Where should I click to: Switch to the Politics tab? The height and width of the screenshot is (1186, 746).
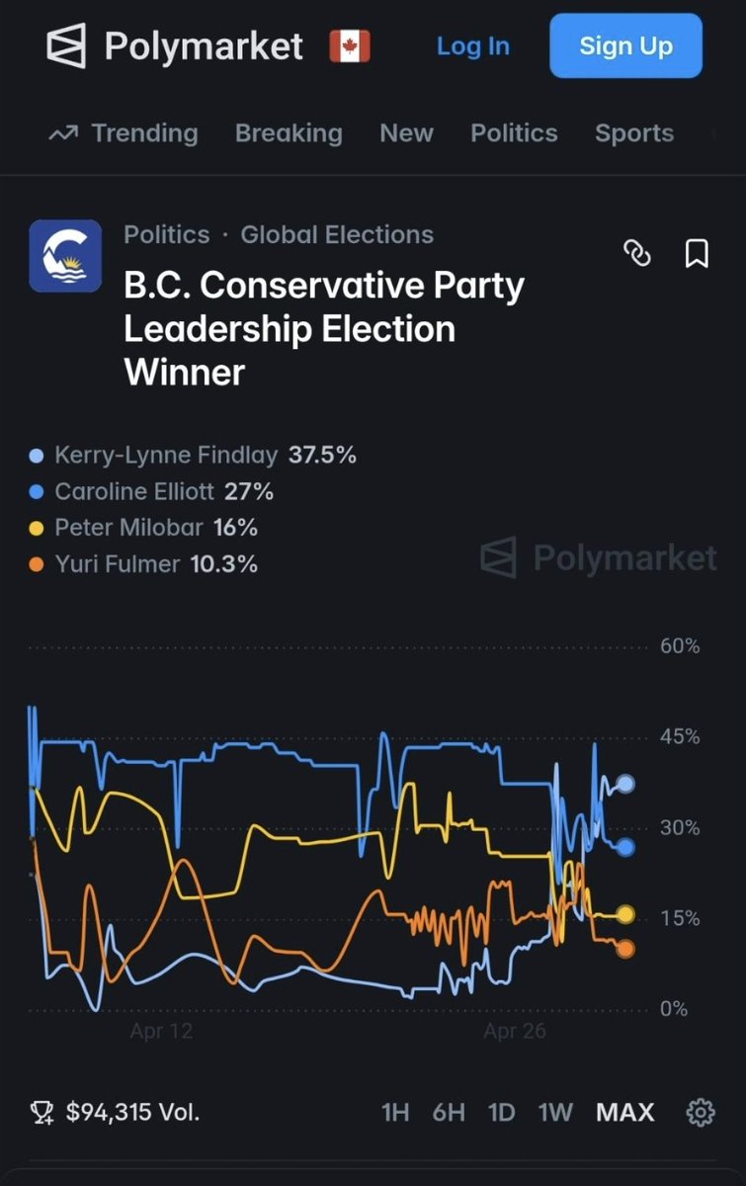point(514,133)
